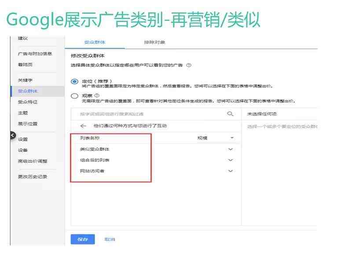Open 设置 in the sidebar

click(23, 139)
